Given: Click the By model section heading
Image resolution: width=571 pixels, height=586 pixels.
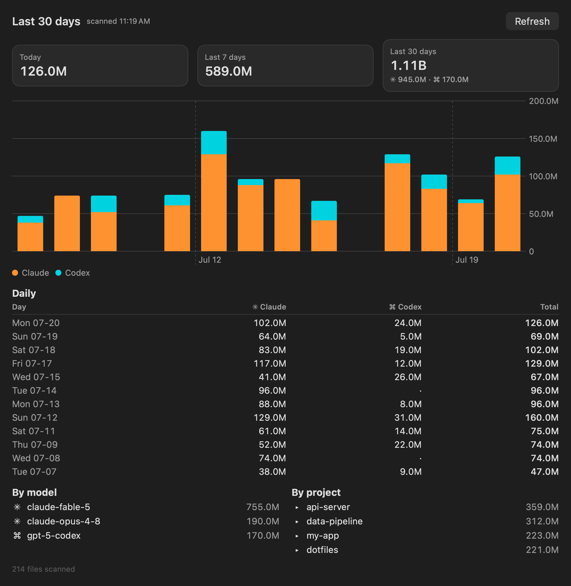Looking at the screenshot, I should click(x=35, y=492).
